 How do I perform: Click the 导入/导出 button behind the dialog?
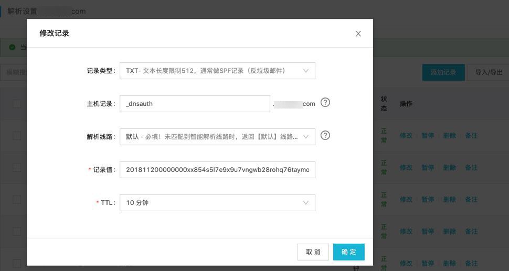(x=489, y=72)
